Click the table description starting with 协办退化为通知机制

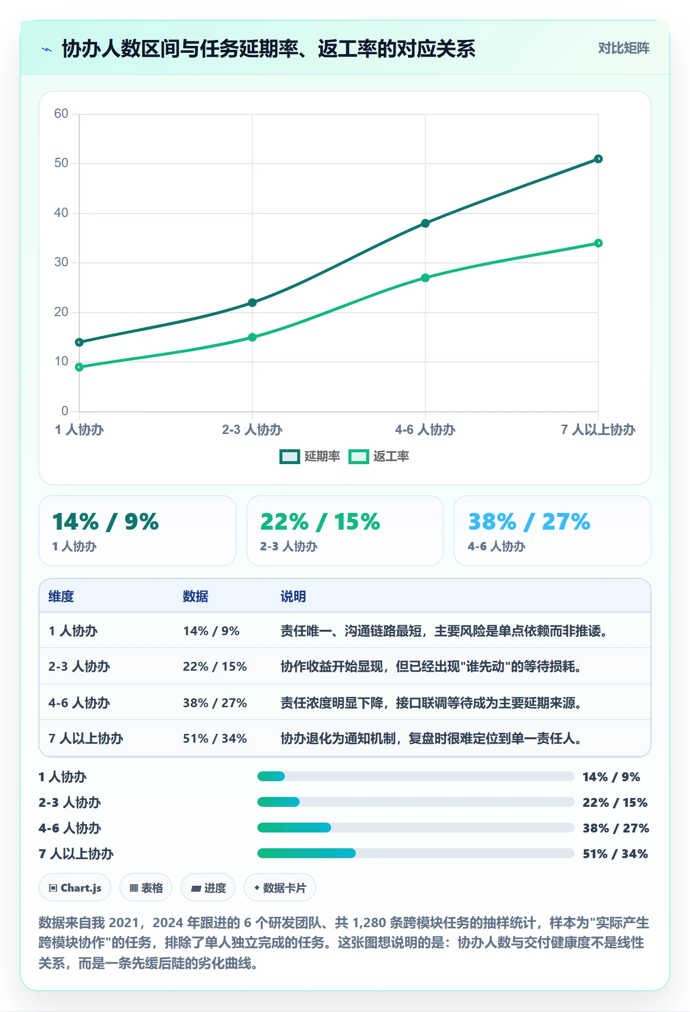click(431, 738)
